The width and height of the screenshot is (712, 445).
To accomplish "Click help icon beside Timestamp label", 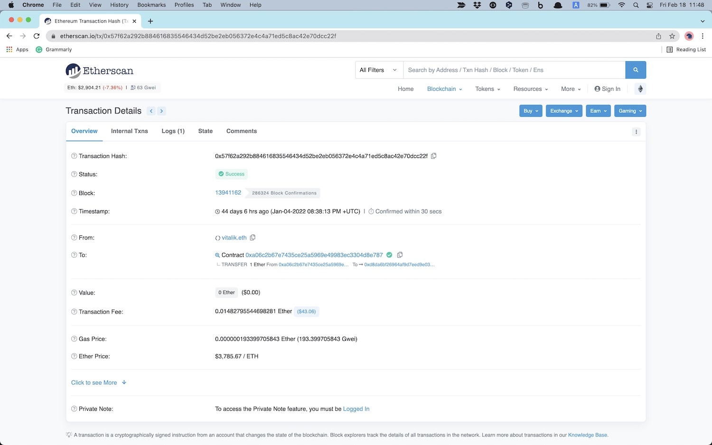I will pyautogui.click(x=74, y=211).
